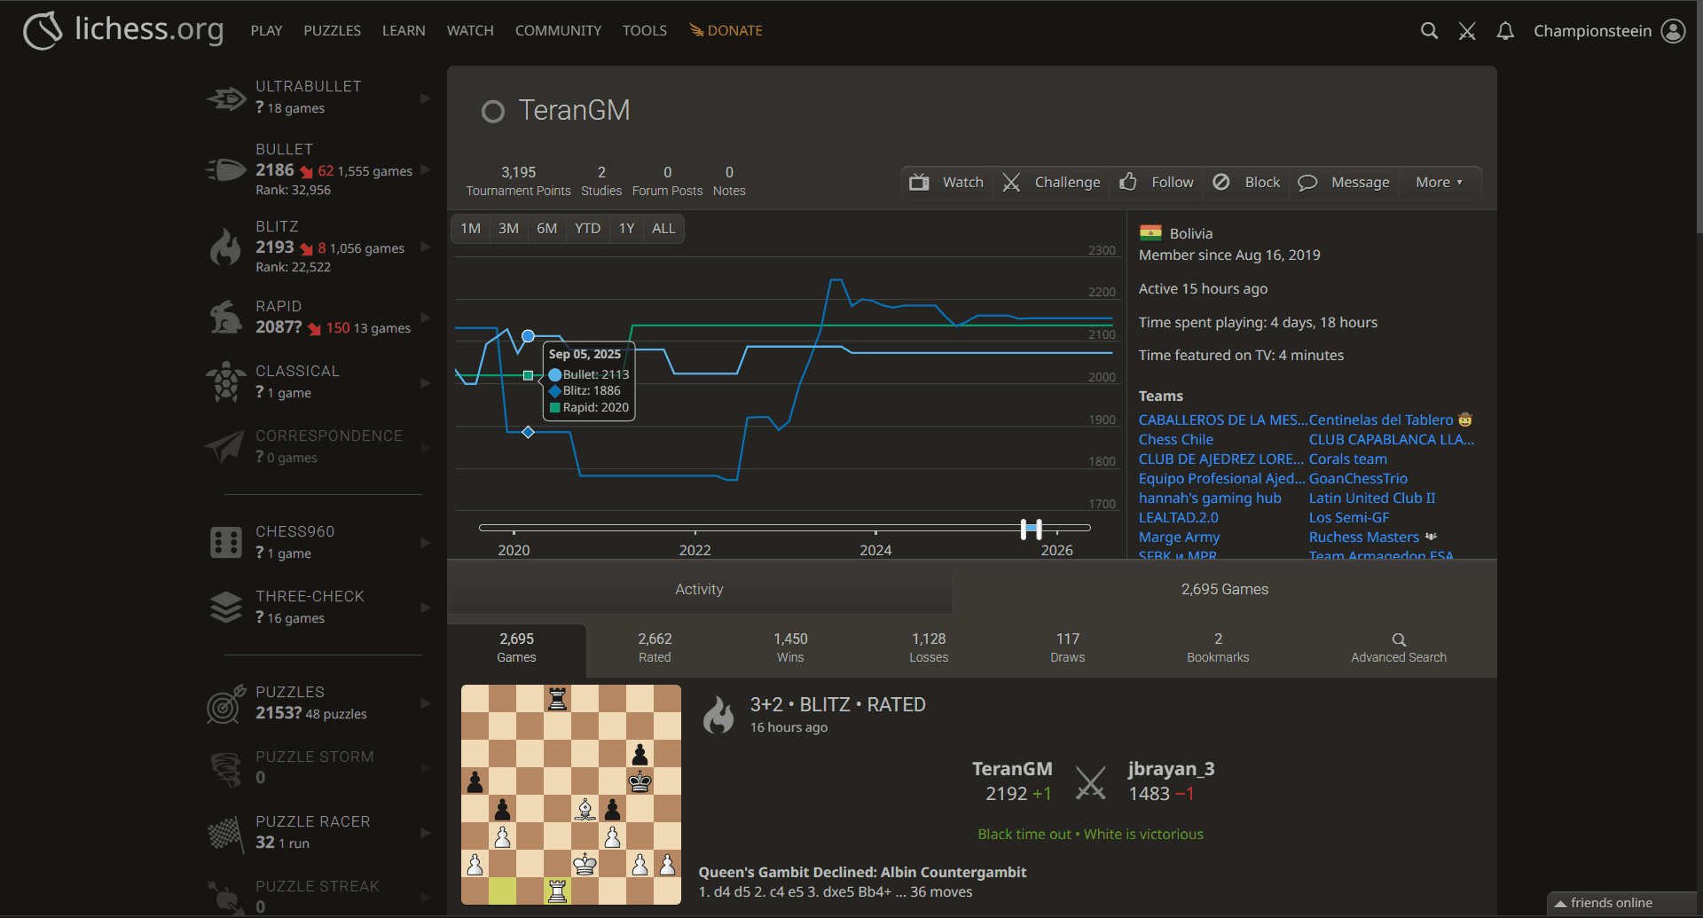The image size is (1703, 918).
Task: Open the jbrayan_3 player link
Action: (x=1171, y=769)
